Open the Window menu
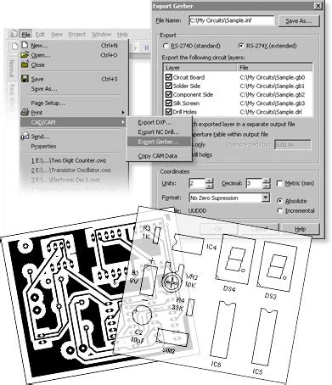 pyautogui.click(x=101, y=35)
